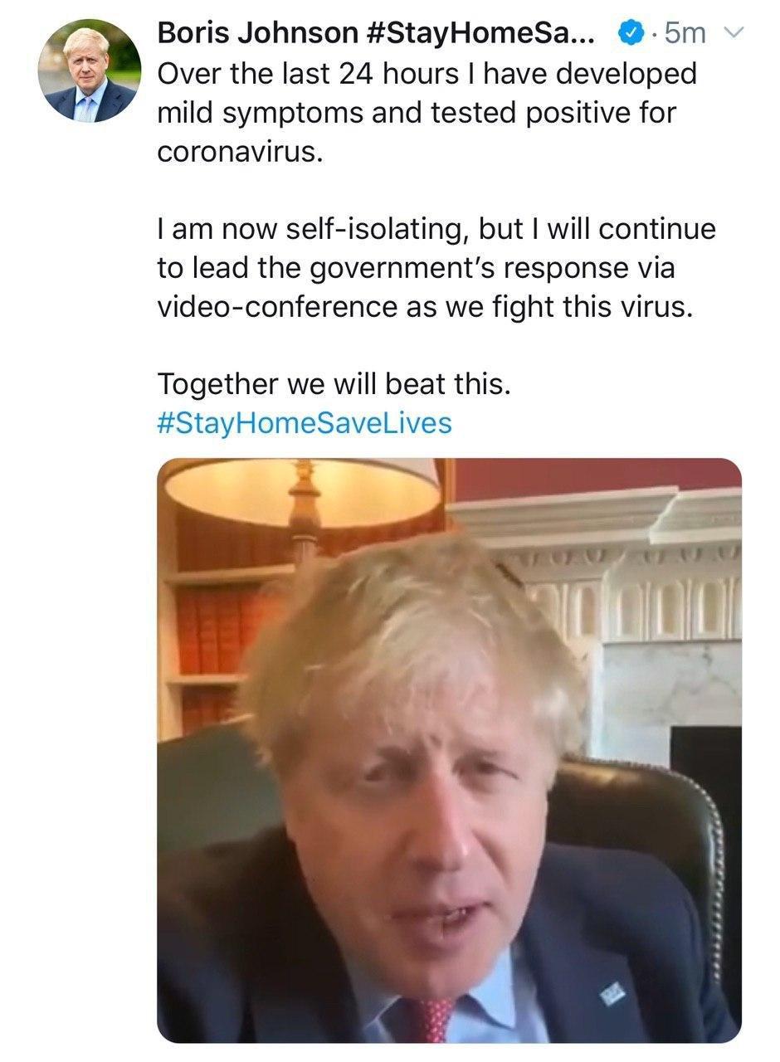Expand the tweet options chevron menu

click(x=734, y=33)
